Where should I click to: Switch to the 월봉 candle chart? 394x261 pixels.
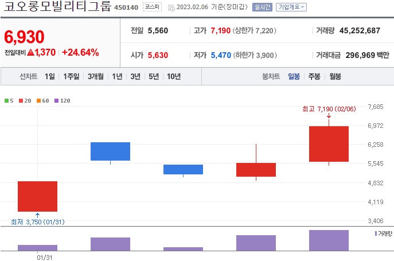[x=335, y=76]
